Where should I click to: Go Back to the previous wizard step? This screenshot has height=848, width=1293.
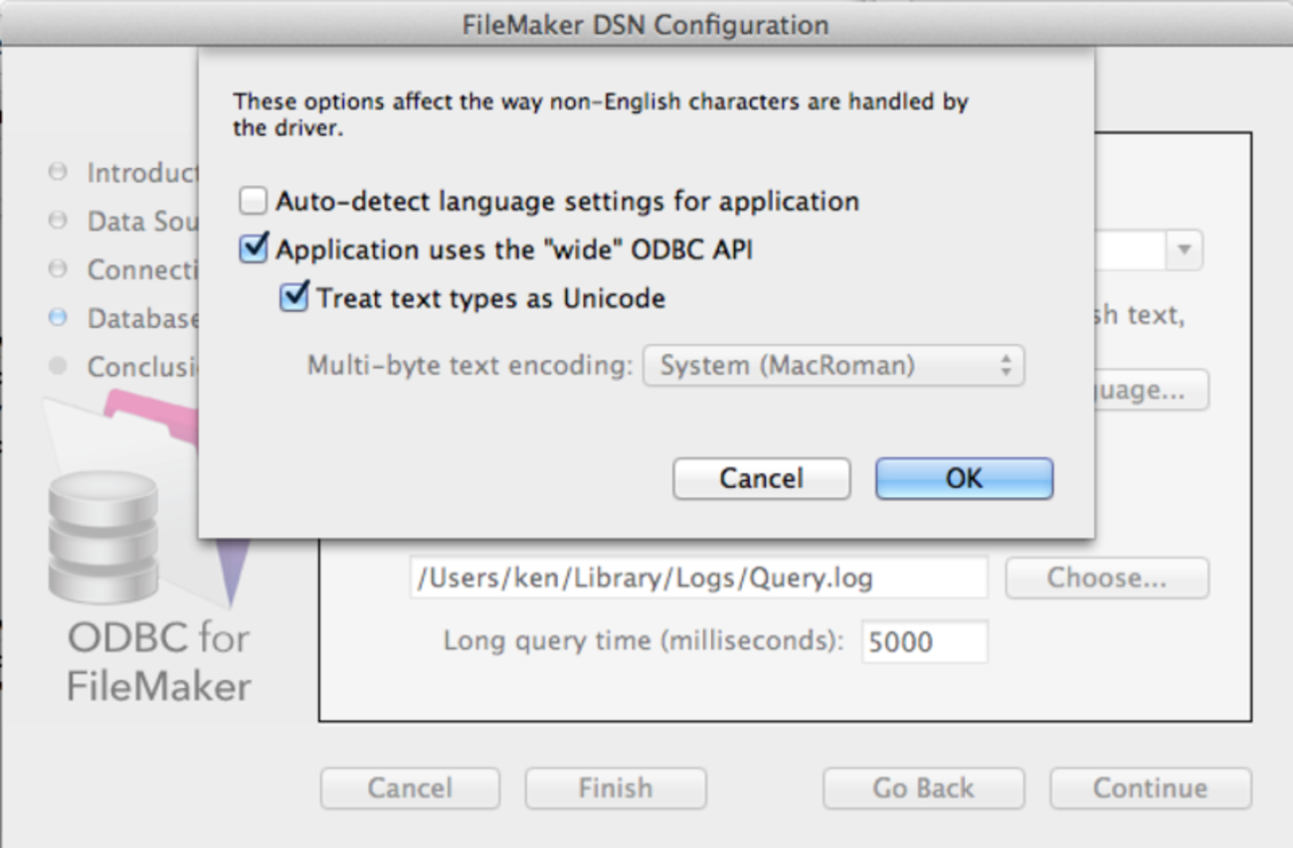point(923,788)
